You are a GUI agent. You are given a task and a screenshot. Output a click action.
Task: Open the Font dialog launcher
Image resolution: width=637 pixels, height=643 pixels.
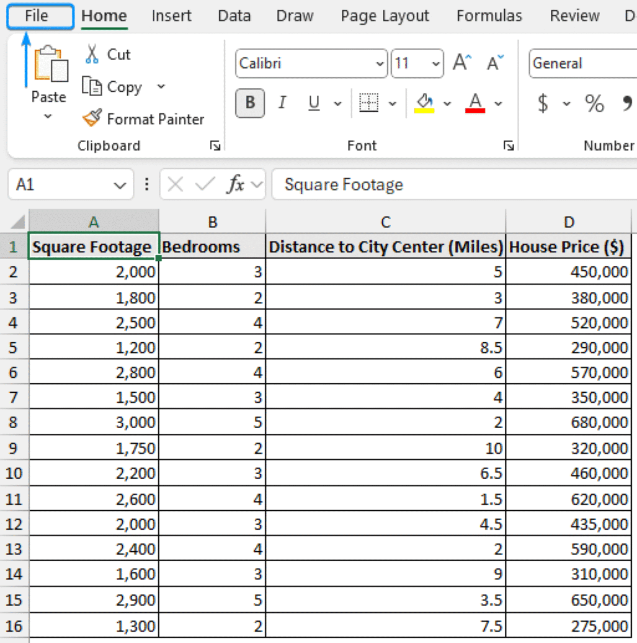pos(509,146)
